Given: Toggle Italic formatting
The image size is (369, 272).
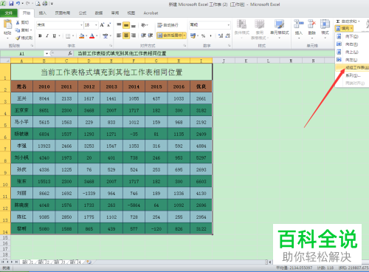Looking at the screenshot, I should click(47, 36).
